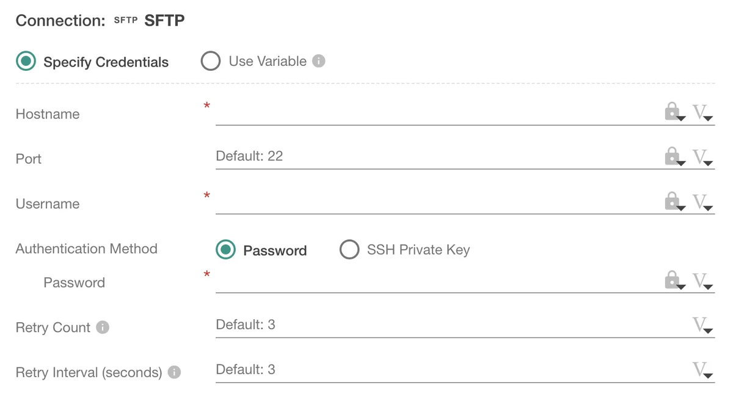Click the required asterisk next to Username
This screenshot has height=412, width=733.
[x=206, y=195]
